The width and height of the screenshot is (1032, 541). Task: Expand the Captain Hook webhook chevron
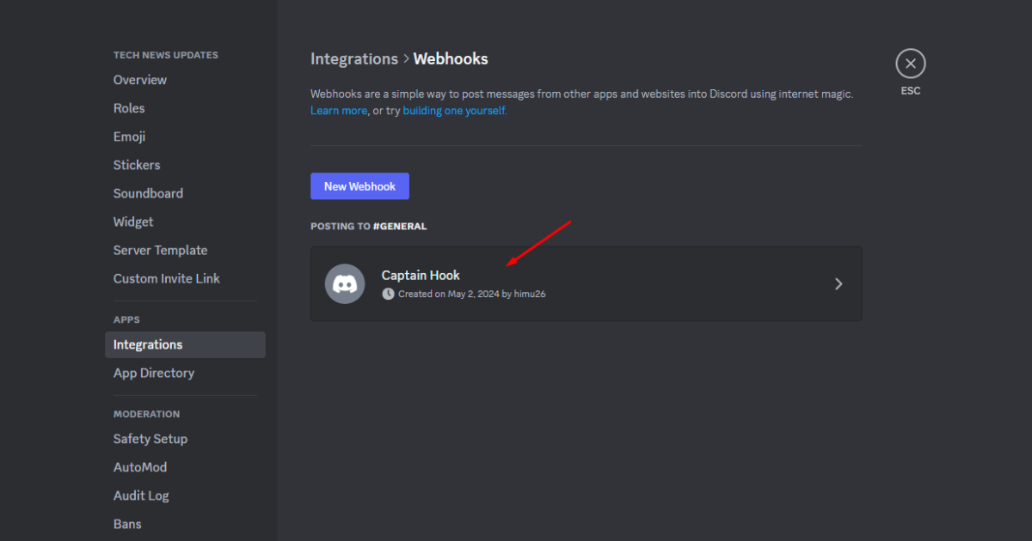tap(839, 284)
